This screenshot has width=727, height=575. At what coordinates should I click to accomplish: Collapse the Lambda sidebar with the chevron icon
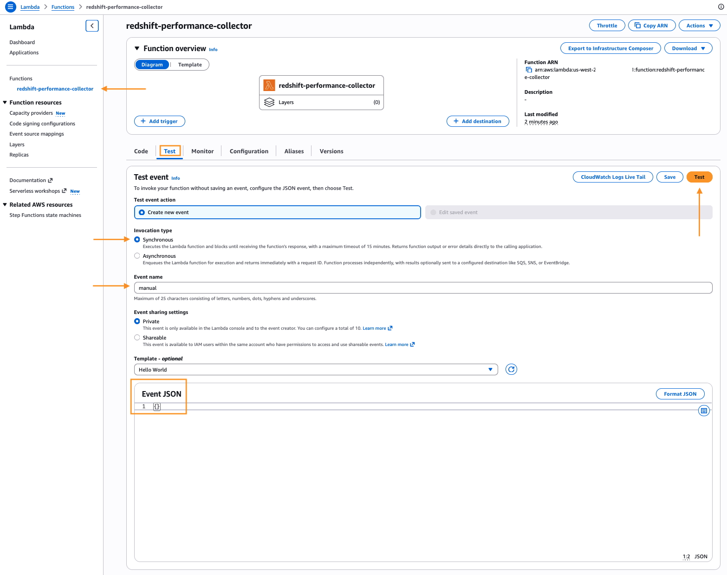[92, 26]
